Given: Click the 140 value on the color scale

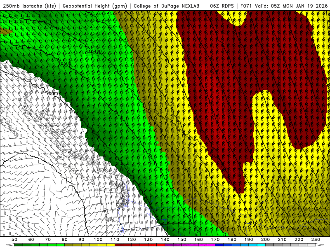Looking at the screenshot, I should pyautogui.click(x=165, y=240).
